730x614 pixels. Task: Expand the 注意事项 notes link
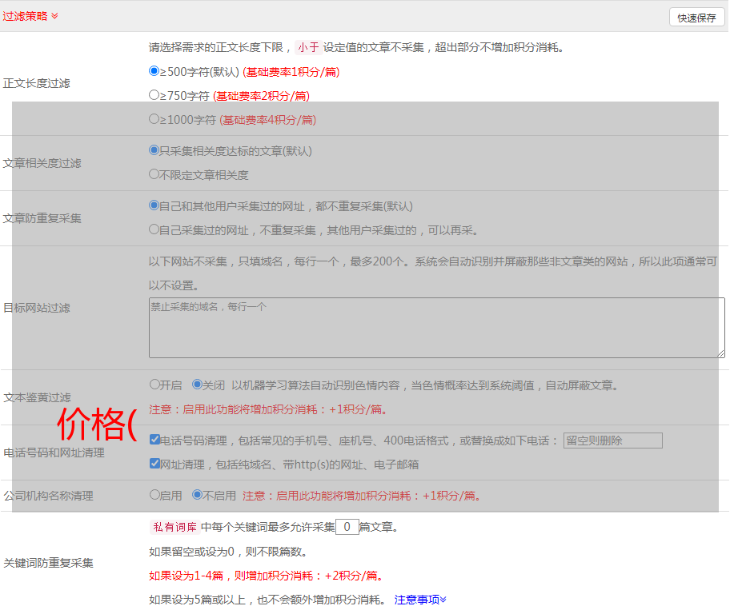pos(420,599)
